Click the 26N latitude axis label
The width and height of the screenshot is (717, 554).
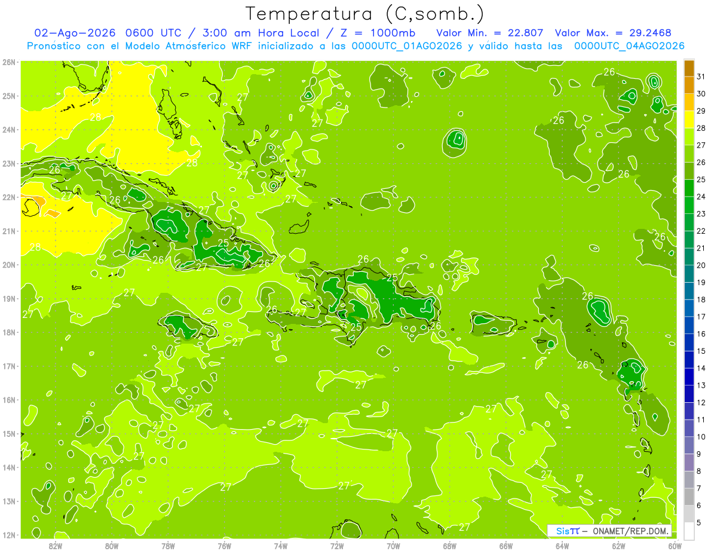(9, 62)
